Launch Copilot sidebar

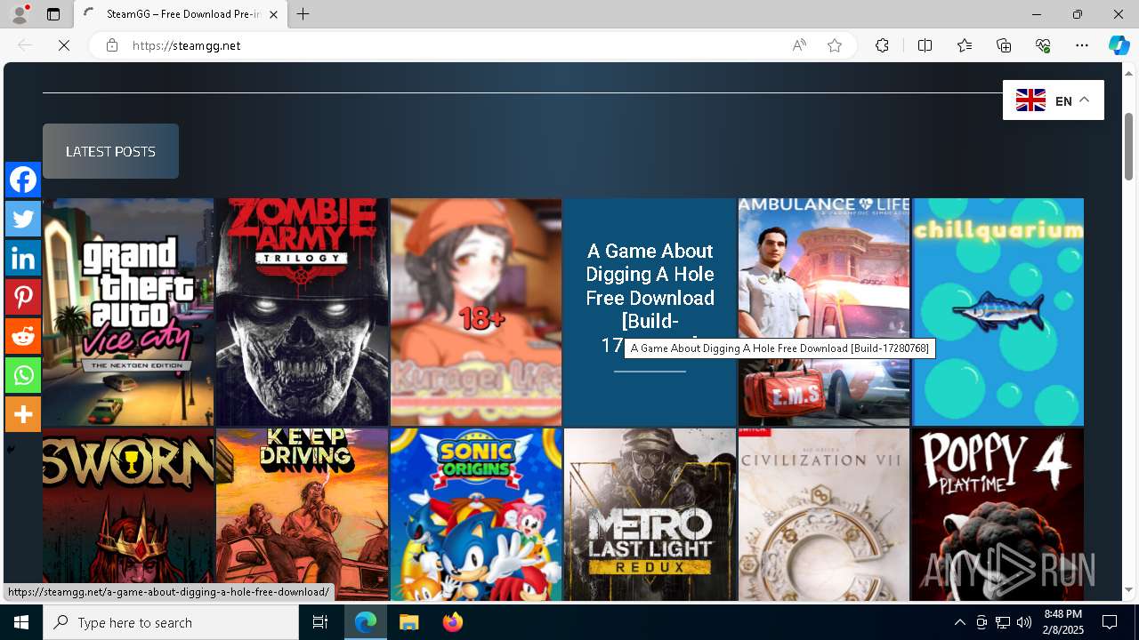pos(1119,45)
